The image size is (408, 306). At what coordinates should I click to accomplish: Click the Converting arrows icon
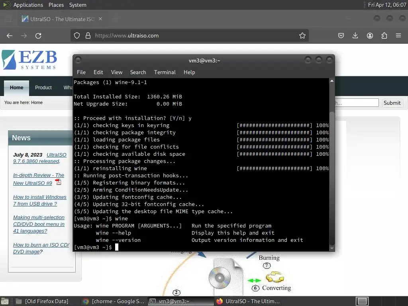pyautogui.click(x=275, y=277)
